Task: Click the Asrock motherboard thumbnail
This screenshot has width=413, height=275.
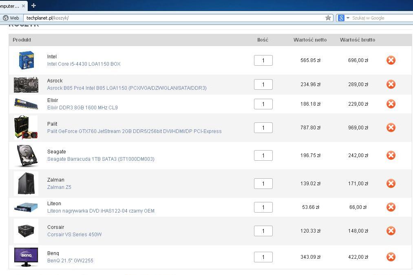Action: click(x=26, y=84)
